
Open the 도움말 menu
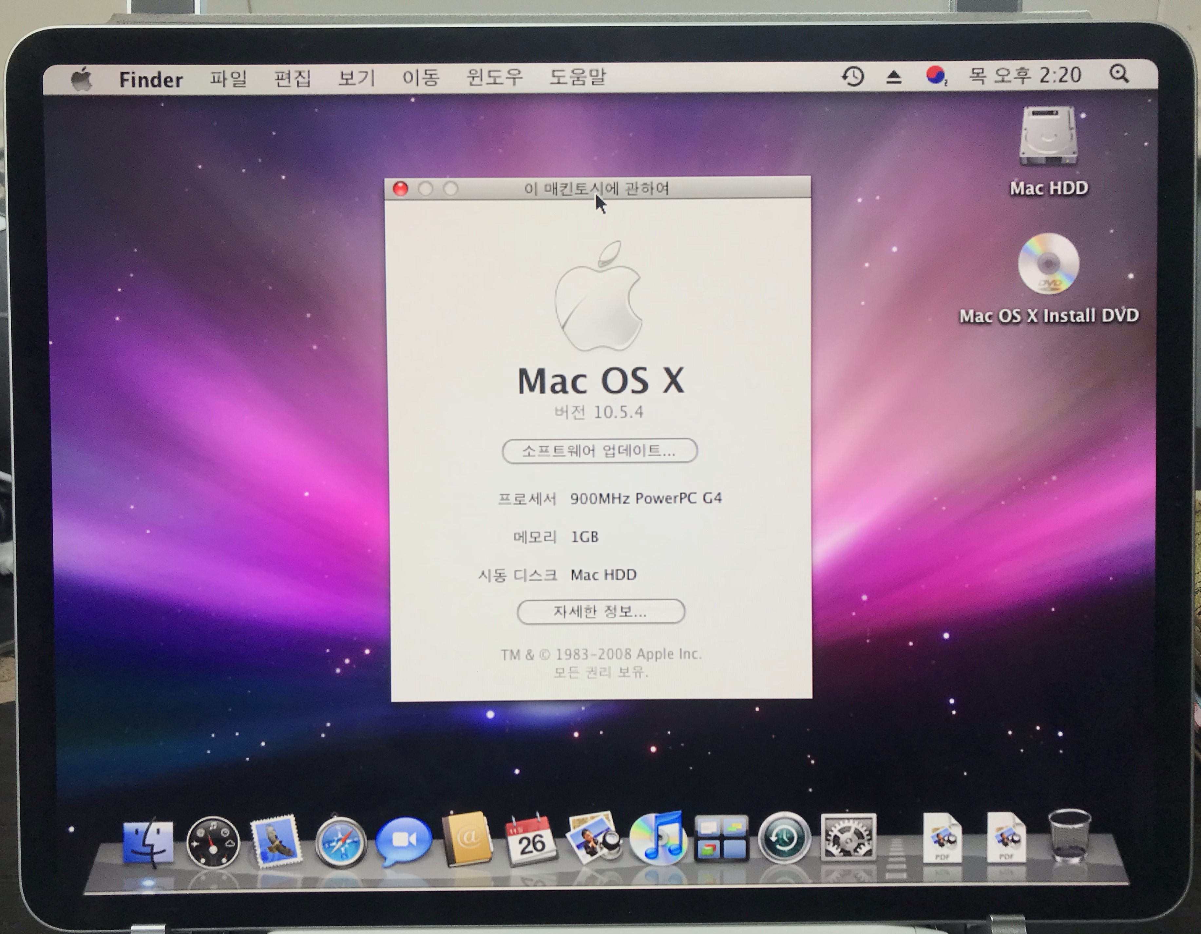[577, 77]
